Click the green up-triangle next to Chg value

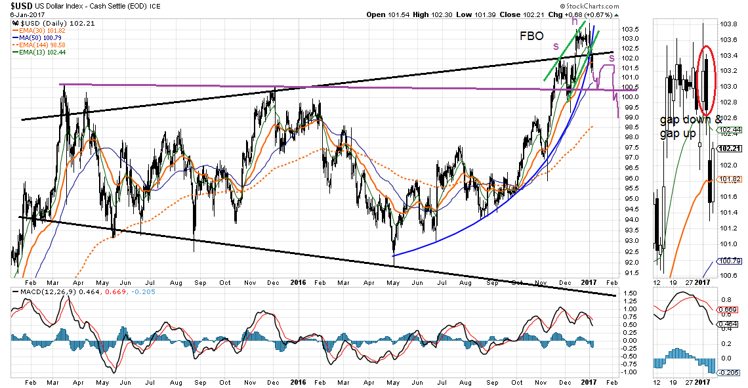click(616, 15)
